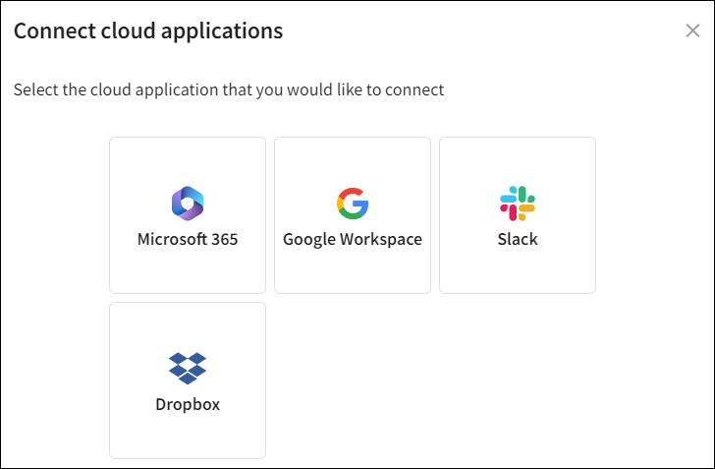This screenshot has width=715, height=469.
Task: Click empty space below the Google Workspace card
Action: (x=352, y=379)
